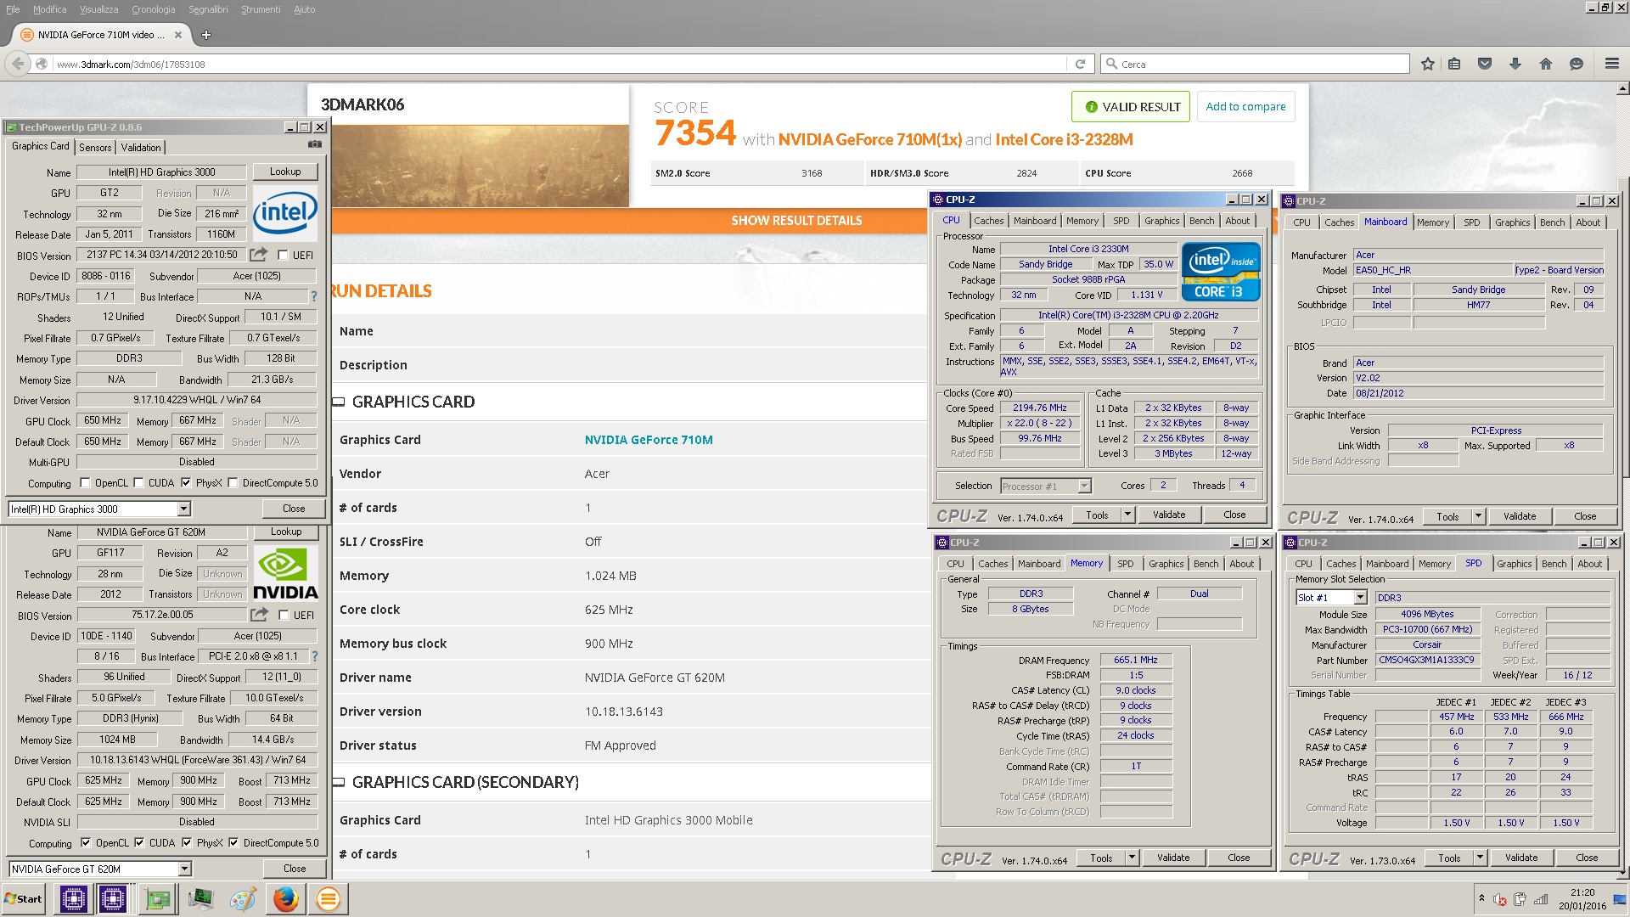Open the Intel(R) HD Graphics 3000 GPU dropdown
The width and height of the screenshot is (1630, 917).
pos(183,509)
